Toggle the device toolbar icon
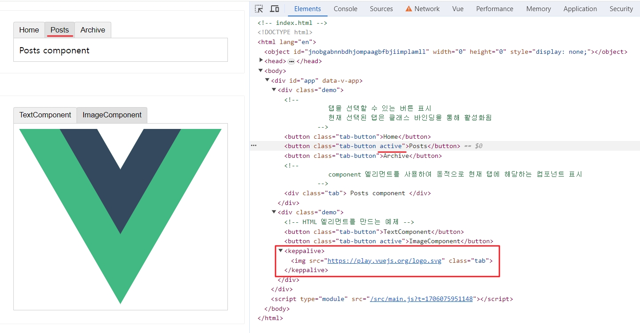Image resolution: width=640 pixels, height=333 pixels. tap(275, 8)
